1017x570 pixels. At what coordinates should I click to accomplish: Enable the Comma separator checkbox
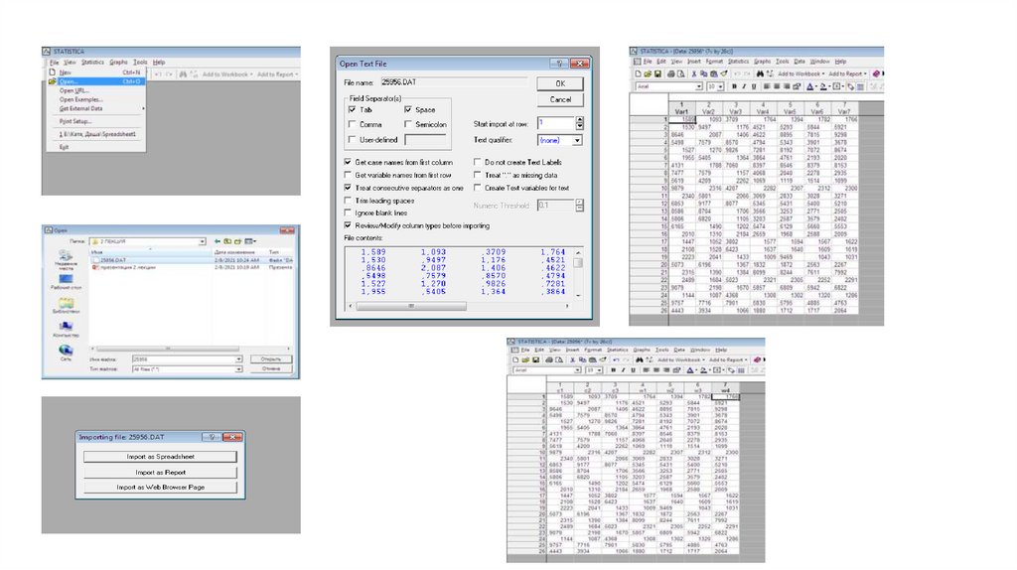pos(353,124)
